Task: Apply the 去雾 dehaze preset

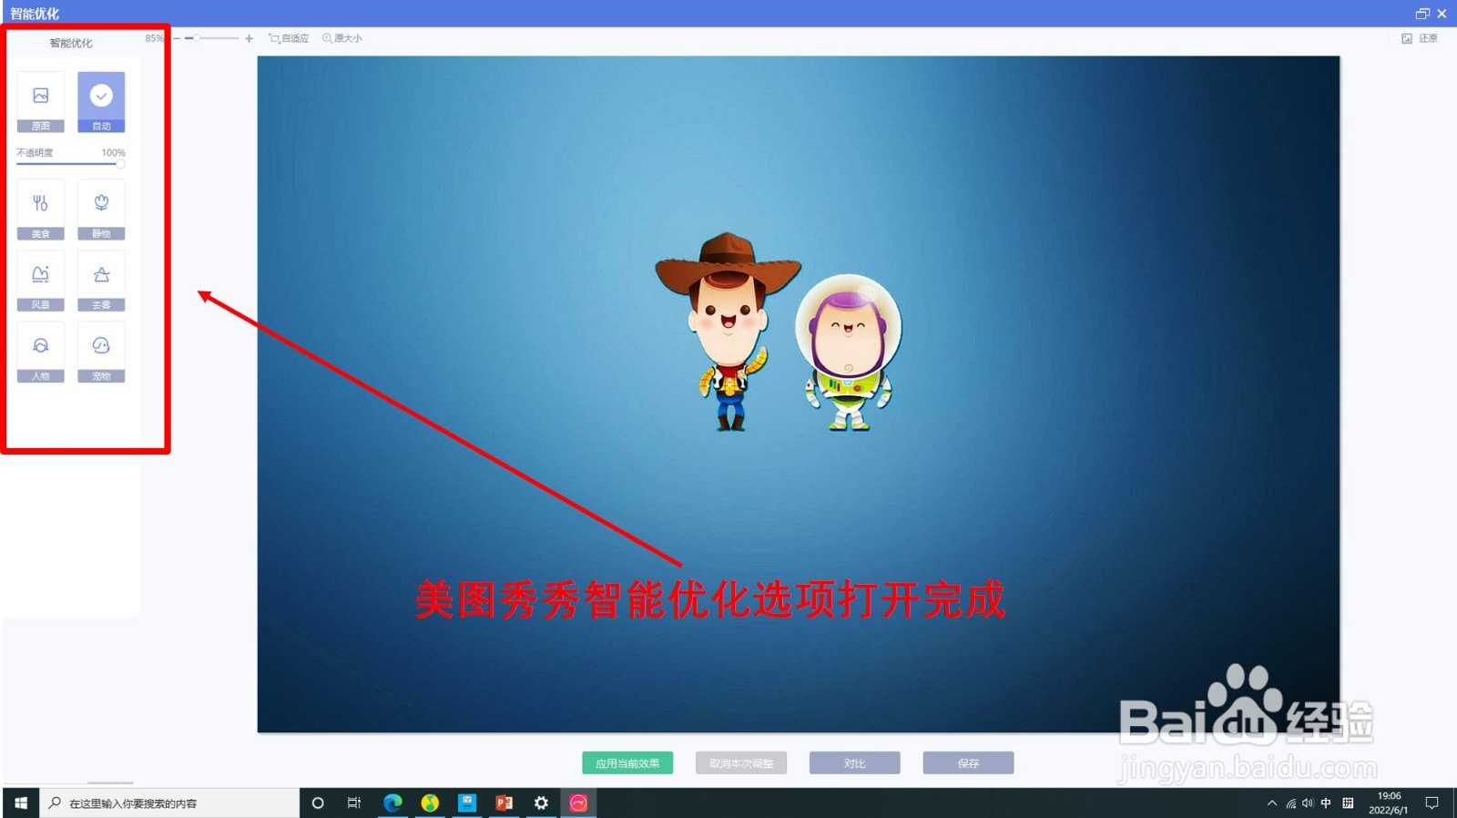Action: tap(101, 281)
